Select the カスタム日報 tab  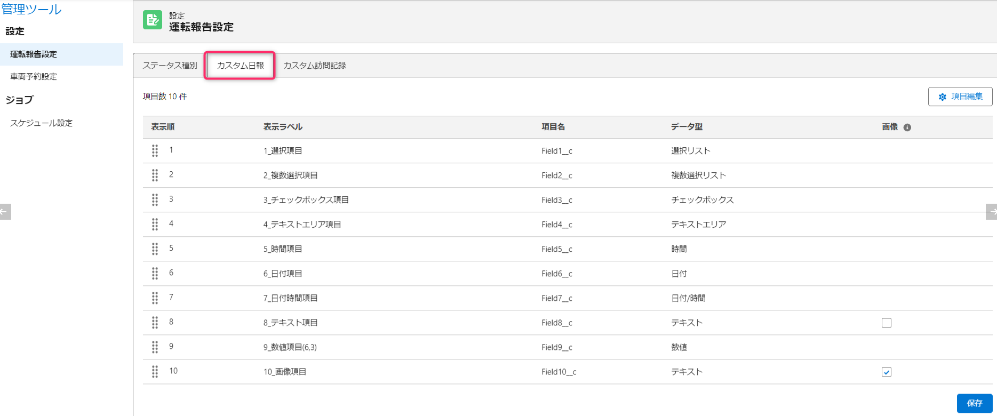point(240,65)
